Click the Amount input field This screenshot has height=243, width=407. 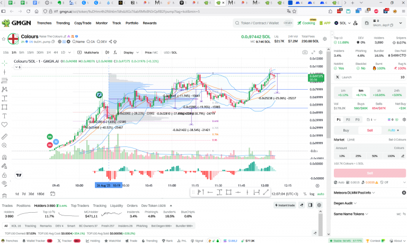369,148
